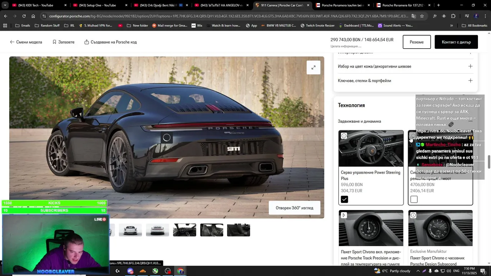491x276 pixels.
Task: Open Windows notification center icon
Action: pyautogui.click(x=483, y=271)
